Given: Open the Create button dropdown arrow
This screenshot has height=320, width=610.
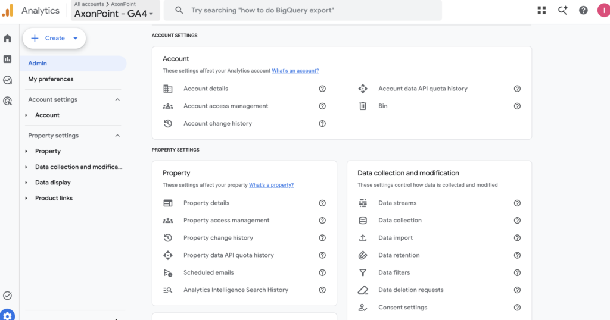Looking at the screenshot, I should click(x=76, y=39).
